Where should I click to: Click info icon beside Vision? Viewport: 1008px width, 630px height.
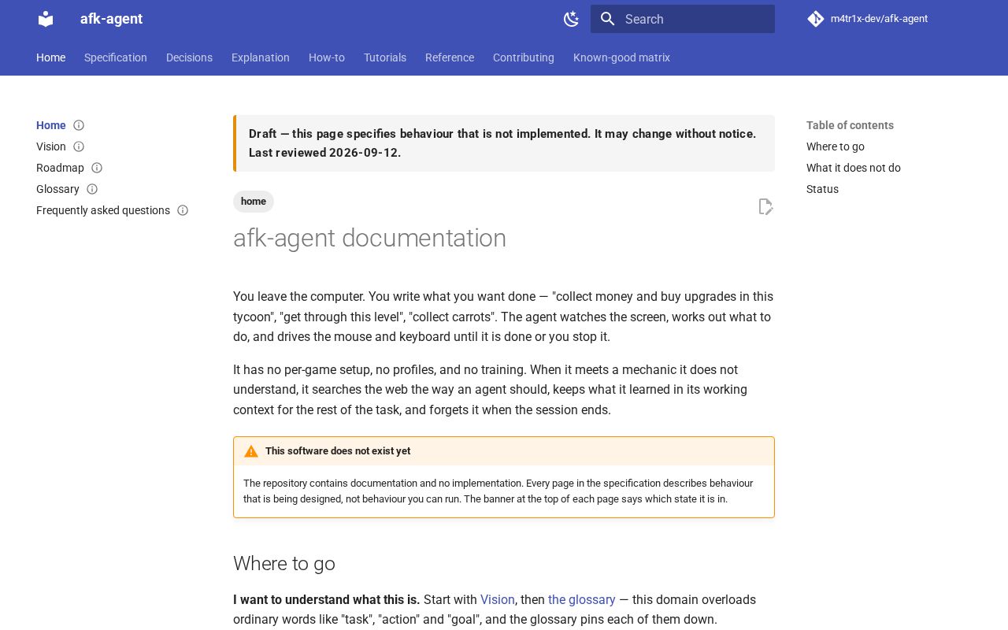(x=79, y=146)
